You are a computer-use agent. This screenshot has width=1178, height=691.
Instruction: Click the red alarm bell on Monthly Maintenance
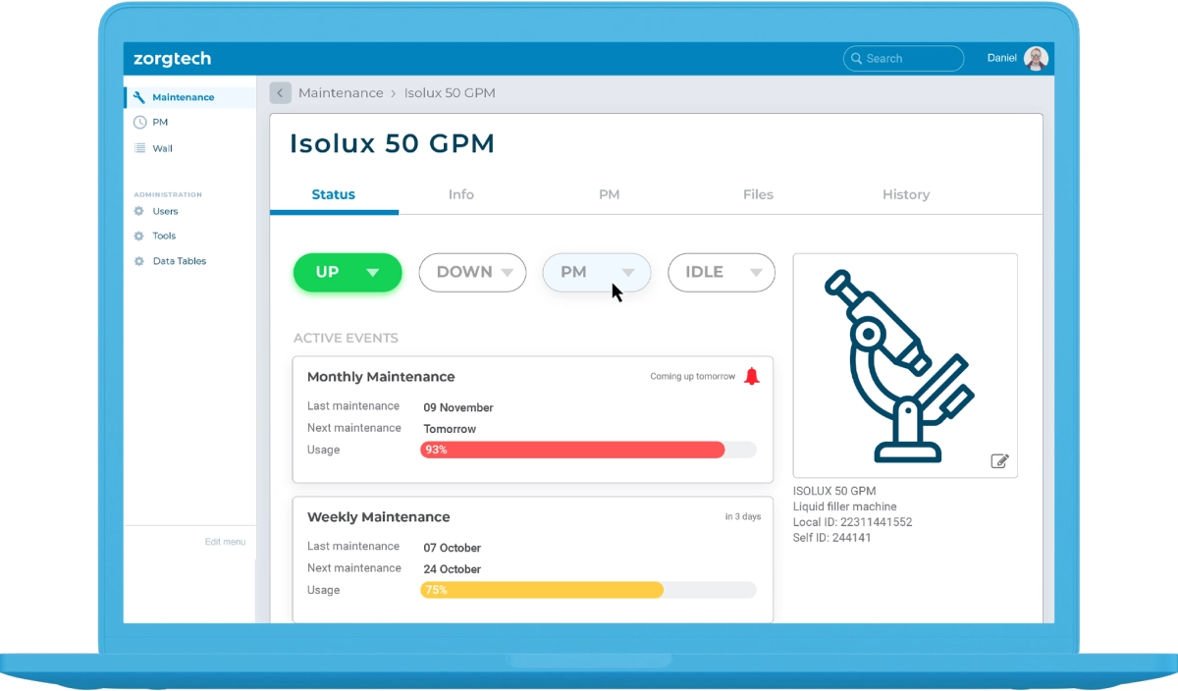752,376
